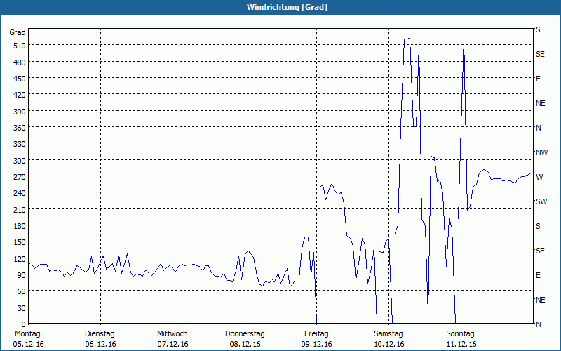Select the 120 value on left axis
Screen dimensions: 561x351
click(20, 259)
